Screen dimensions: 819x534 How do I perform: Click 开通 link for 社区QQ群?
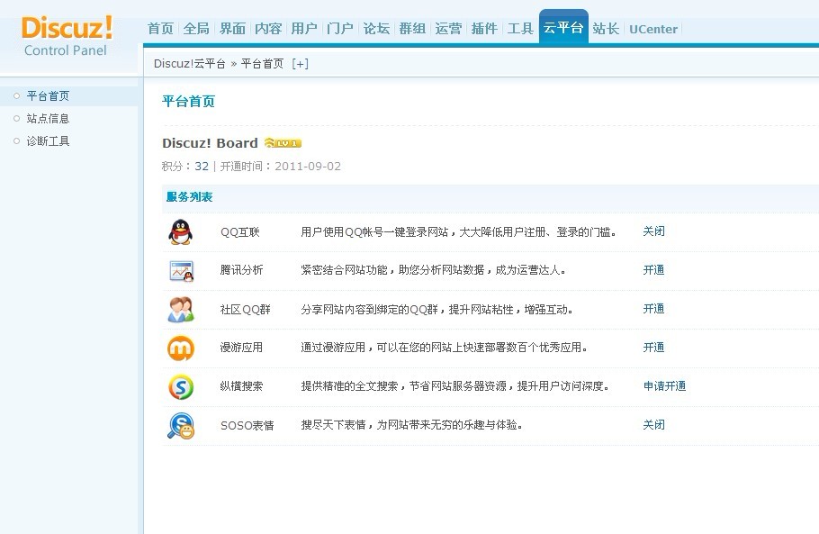point(653,308)
